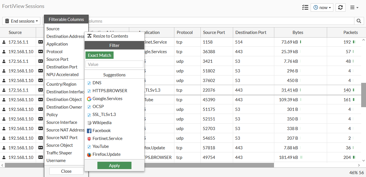Screen dimensions: 366x177
Task: Click the Resize to Contents icon
Action: pyautogui.click(x=89, y=36)
